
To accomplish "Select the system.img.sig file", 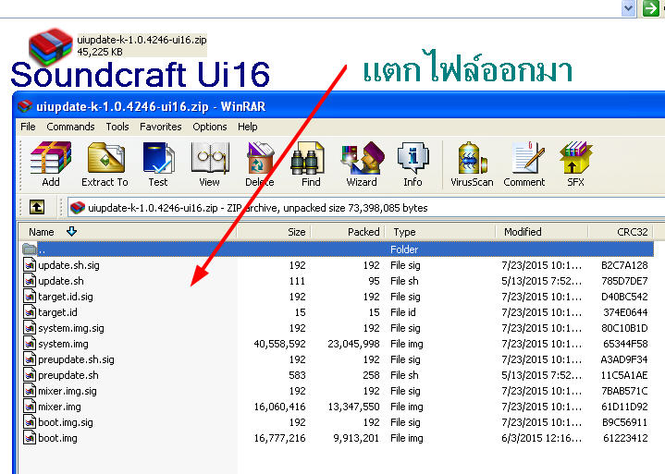I will pos(338,328).
